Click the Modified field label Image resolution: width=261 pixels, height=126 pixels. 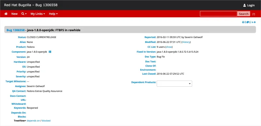click(x=150, y=42)
